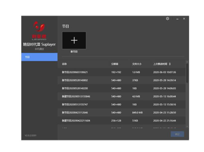Select program 新建节目20200513155846
The image size is (204, 152).
tap(76, 96)
